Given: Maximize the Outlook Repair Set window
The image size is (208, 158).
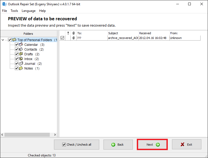Looking at the screenshot, I should (189, 4).
